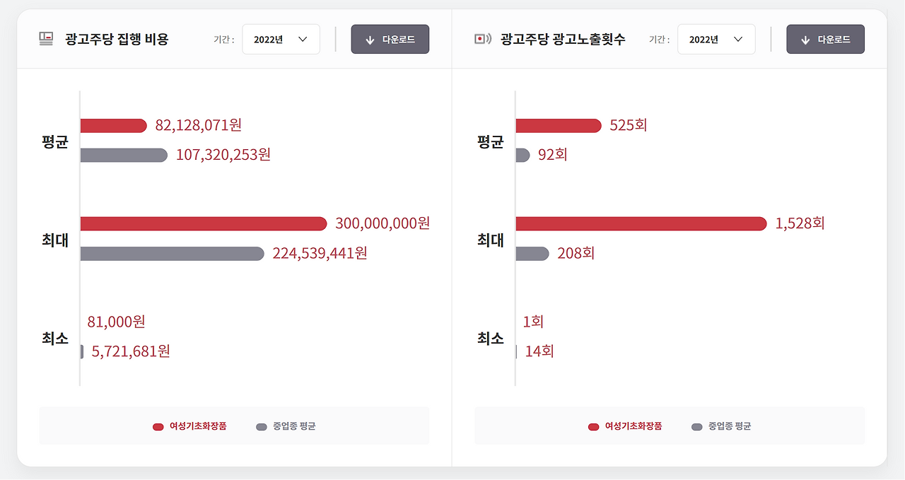The width and height of the screenshot is (905, 480).
Task: Toggle 중업종 평균 series in the exposure chart legend
Action: coord(721,426)
